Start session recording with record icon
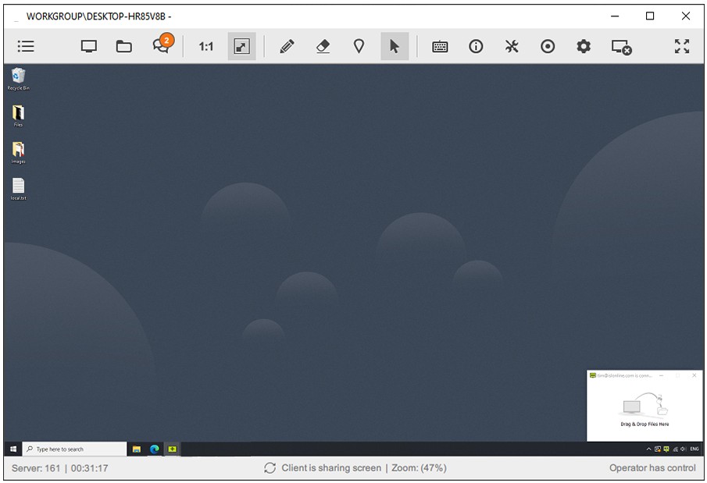 (548, 47)
